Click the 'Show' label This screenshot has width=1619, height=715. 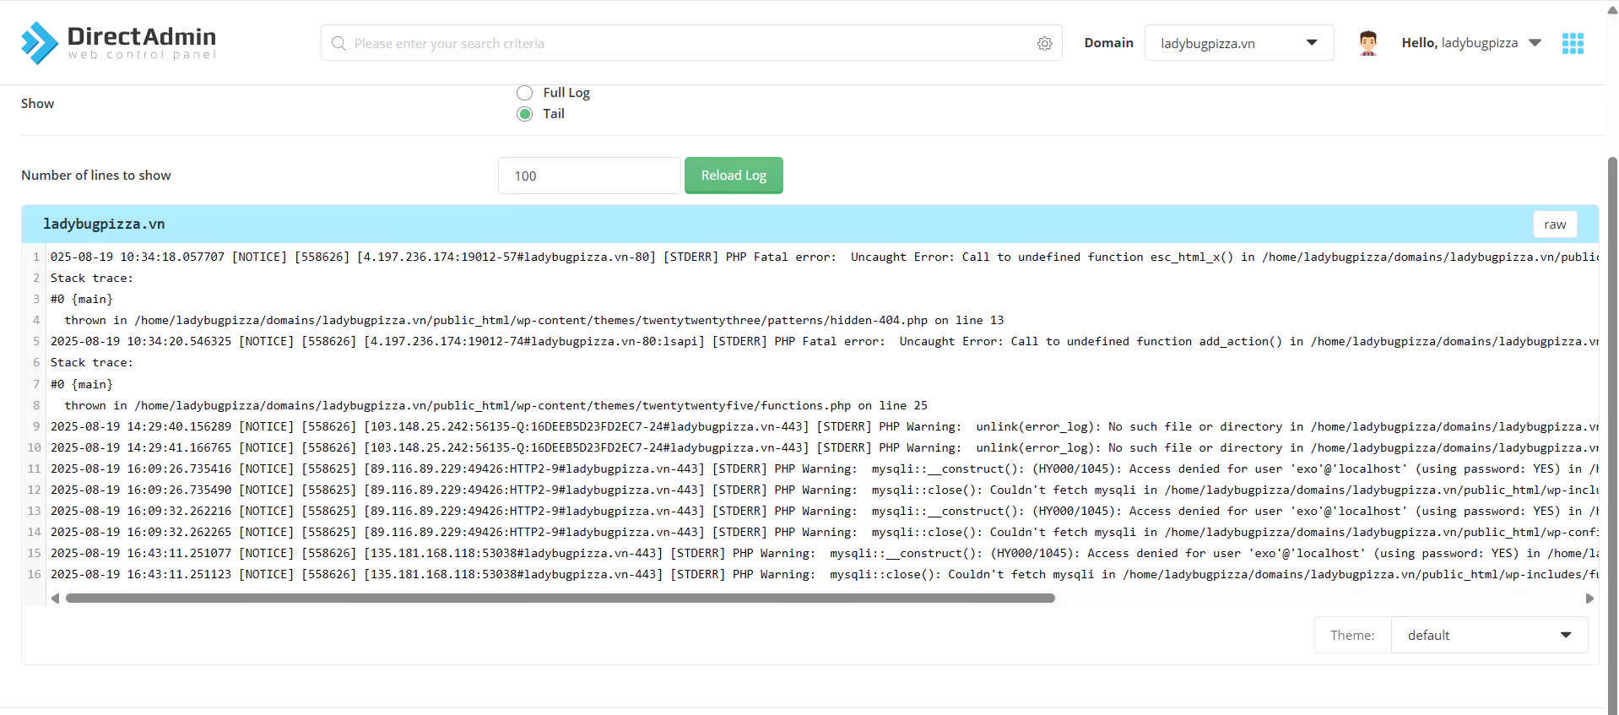[38, 104]
